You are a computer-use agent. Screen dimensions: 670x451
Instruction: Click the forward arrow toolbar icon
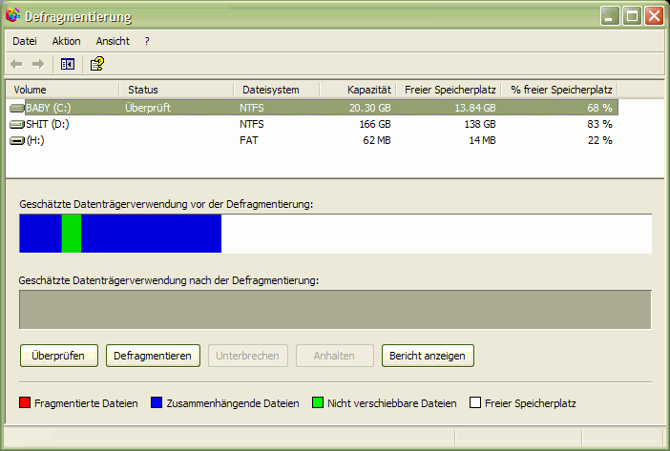click(x=38, y=64)
